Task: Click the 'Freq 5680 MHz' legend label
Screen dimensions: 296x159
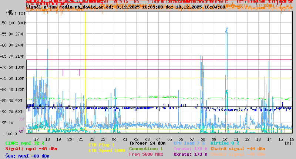Action: click(x=146, y=154)
